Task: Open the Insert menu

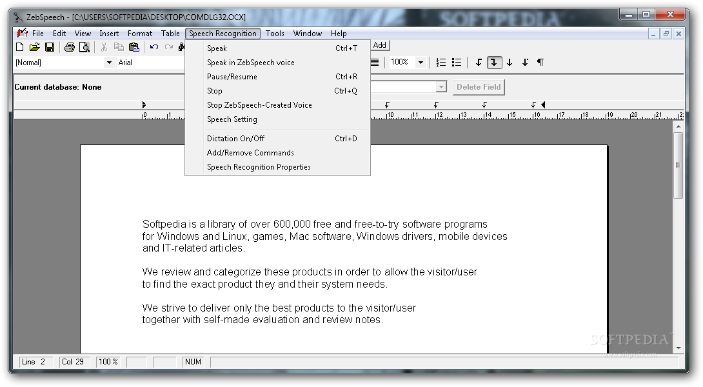Action: click(109, 33)
